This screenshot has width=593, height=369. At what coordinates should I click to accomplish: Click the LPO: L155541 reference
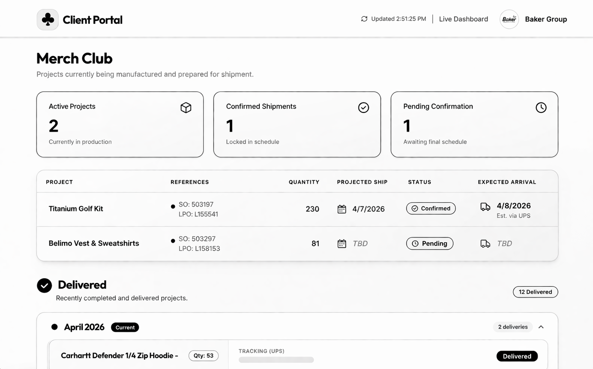[198, 214]
